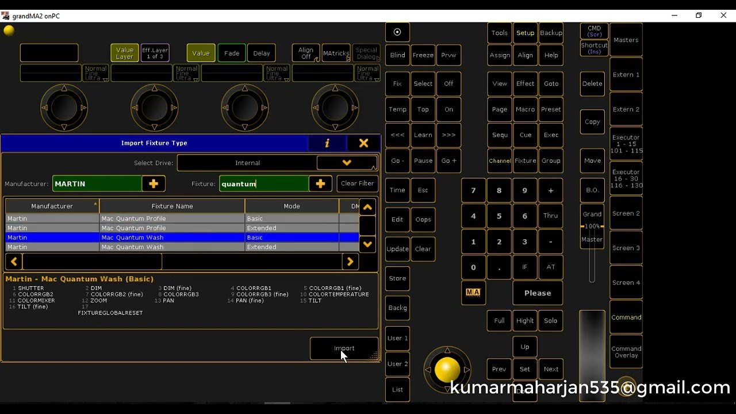736x414 pixels.
Task: Toggle the Align Off button
Action: coord(306,53)
